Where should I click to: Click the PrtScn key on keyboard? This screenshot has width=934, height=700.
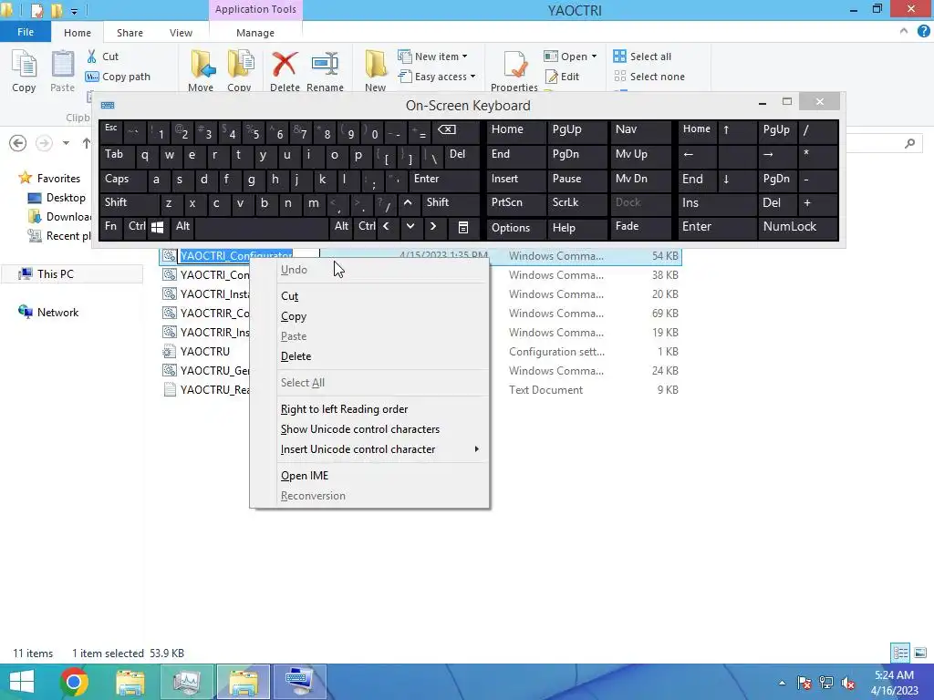516,203
